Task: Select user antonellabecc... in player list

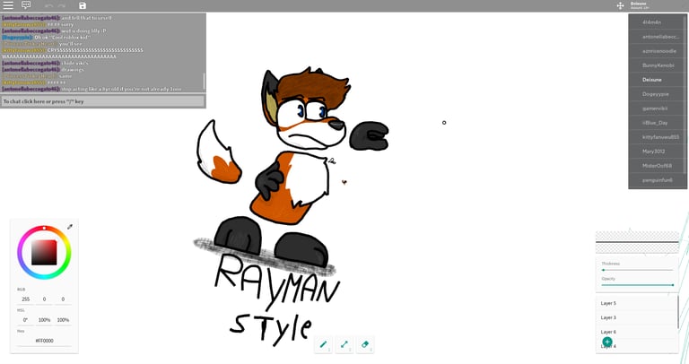Action: pyautogui.click(x=658, y=37)
